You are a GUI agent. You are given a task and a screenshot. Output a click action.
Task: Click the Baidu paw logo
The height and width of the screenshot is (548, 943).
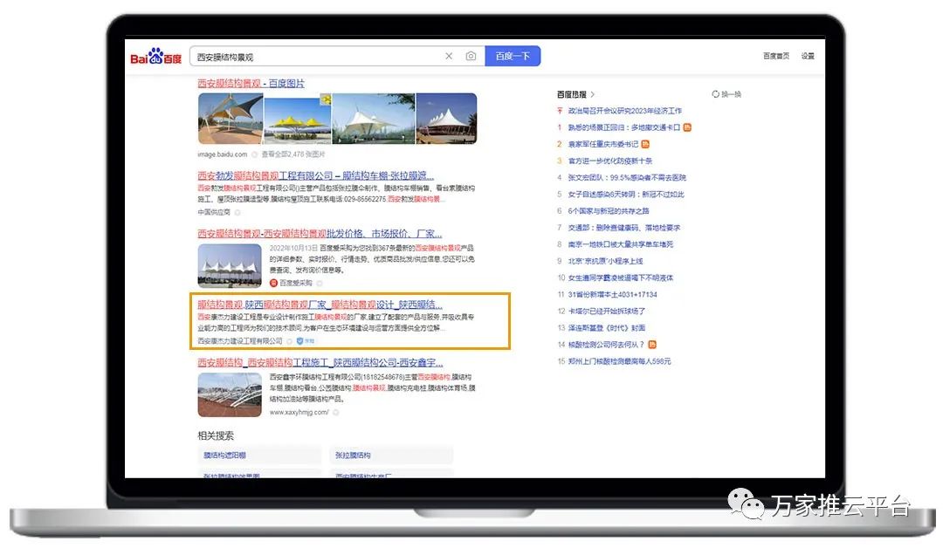[x=155, y=57]
